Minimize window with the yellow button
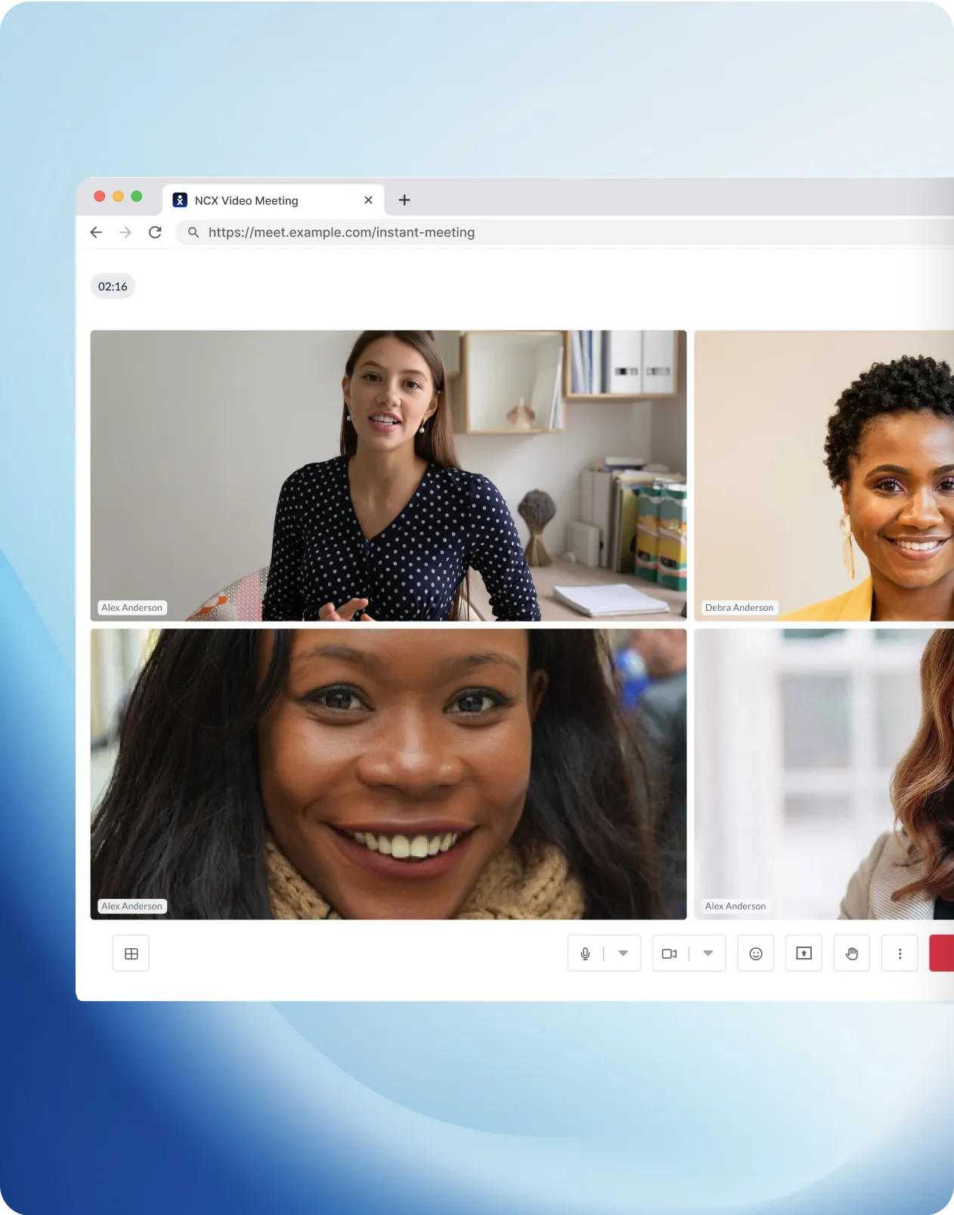The width and height of the screenshot is (954, 1215). 118,197
